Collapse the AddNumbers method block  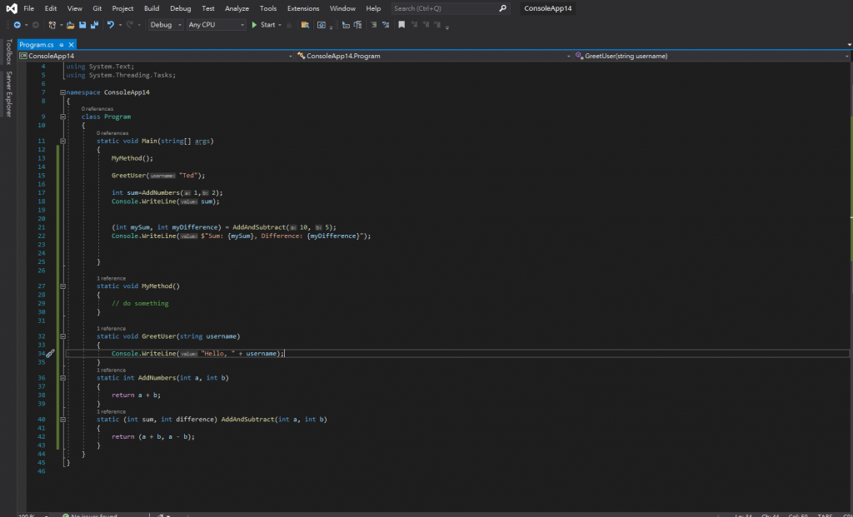(62, 378)
